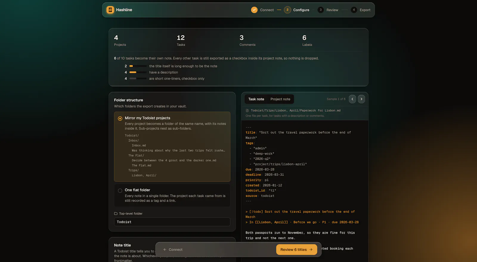Click the Hashline brand name
The image size is (477, 262).
pos(124,10)
